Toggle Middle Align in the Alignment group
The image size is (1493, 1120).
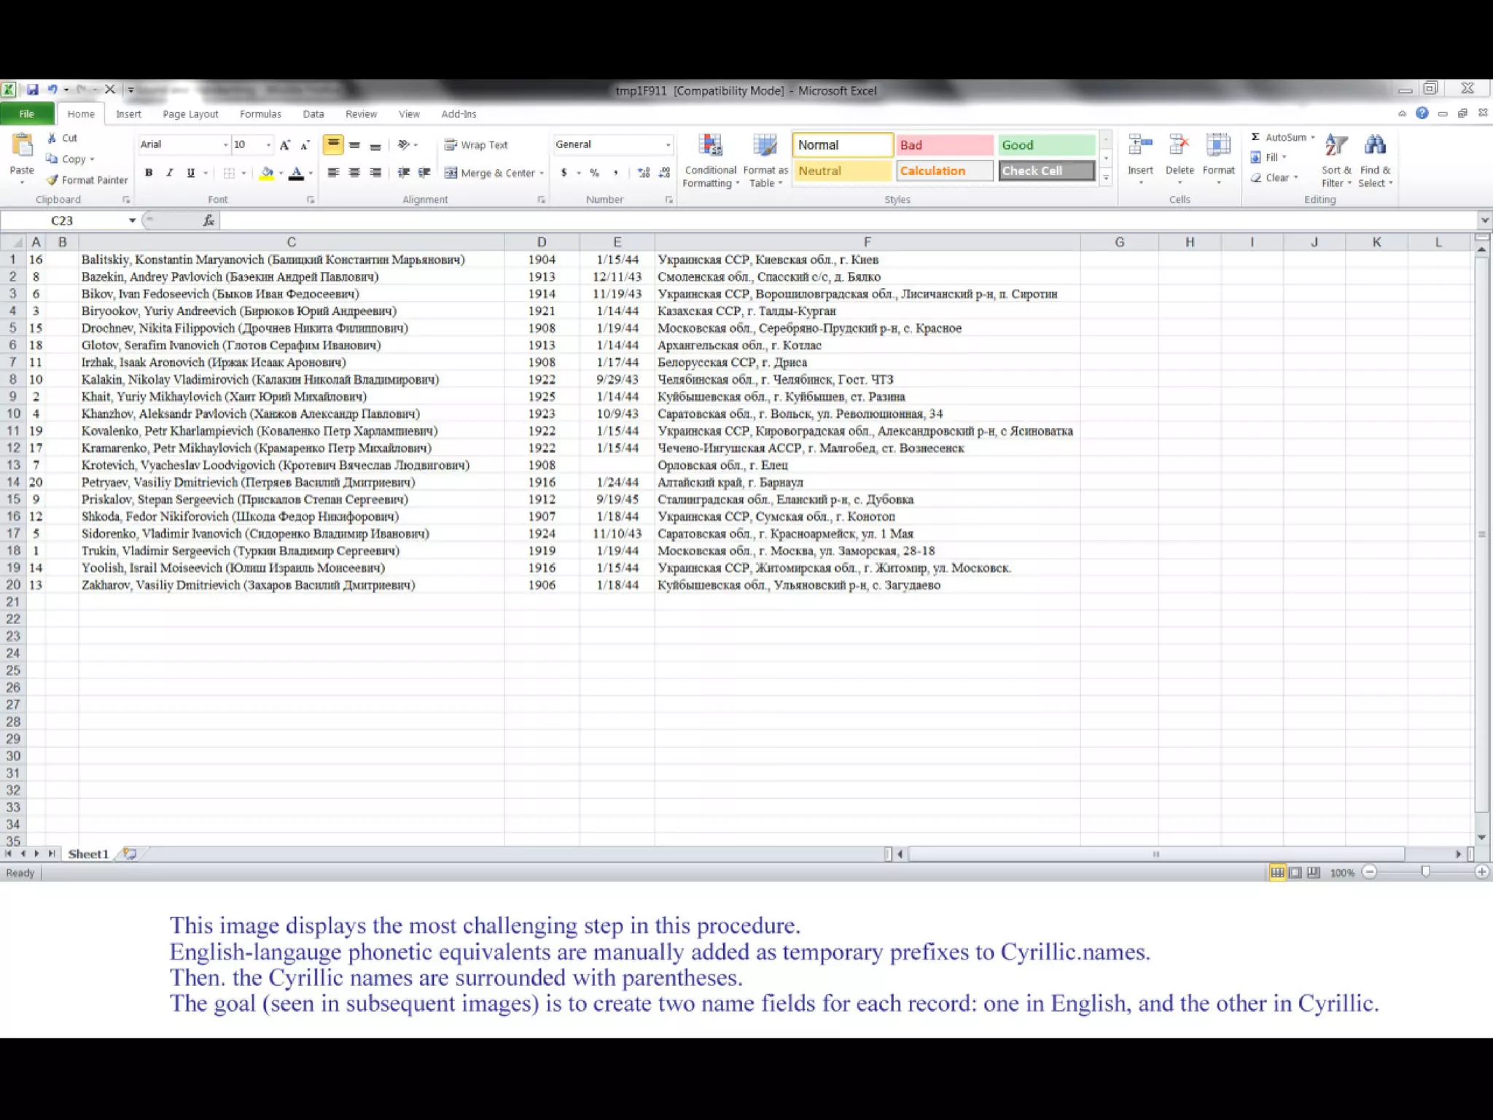pyautogui.click(x=354, y=144)
